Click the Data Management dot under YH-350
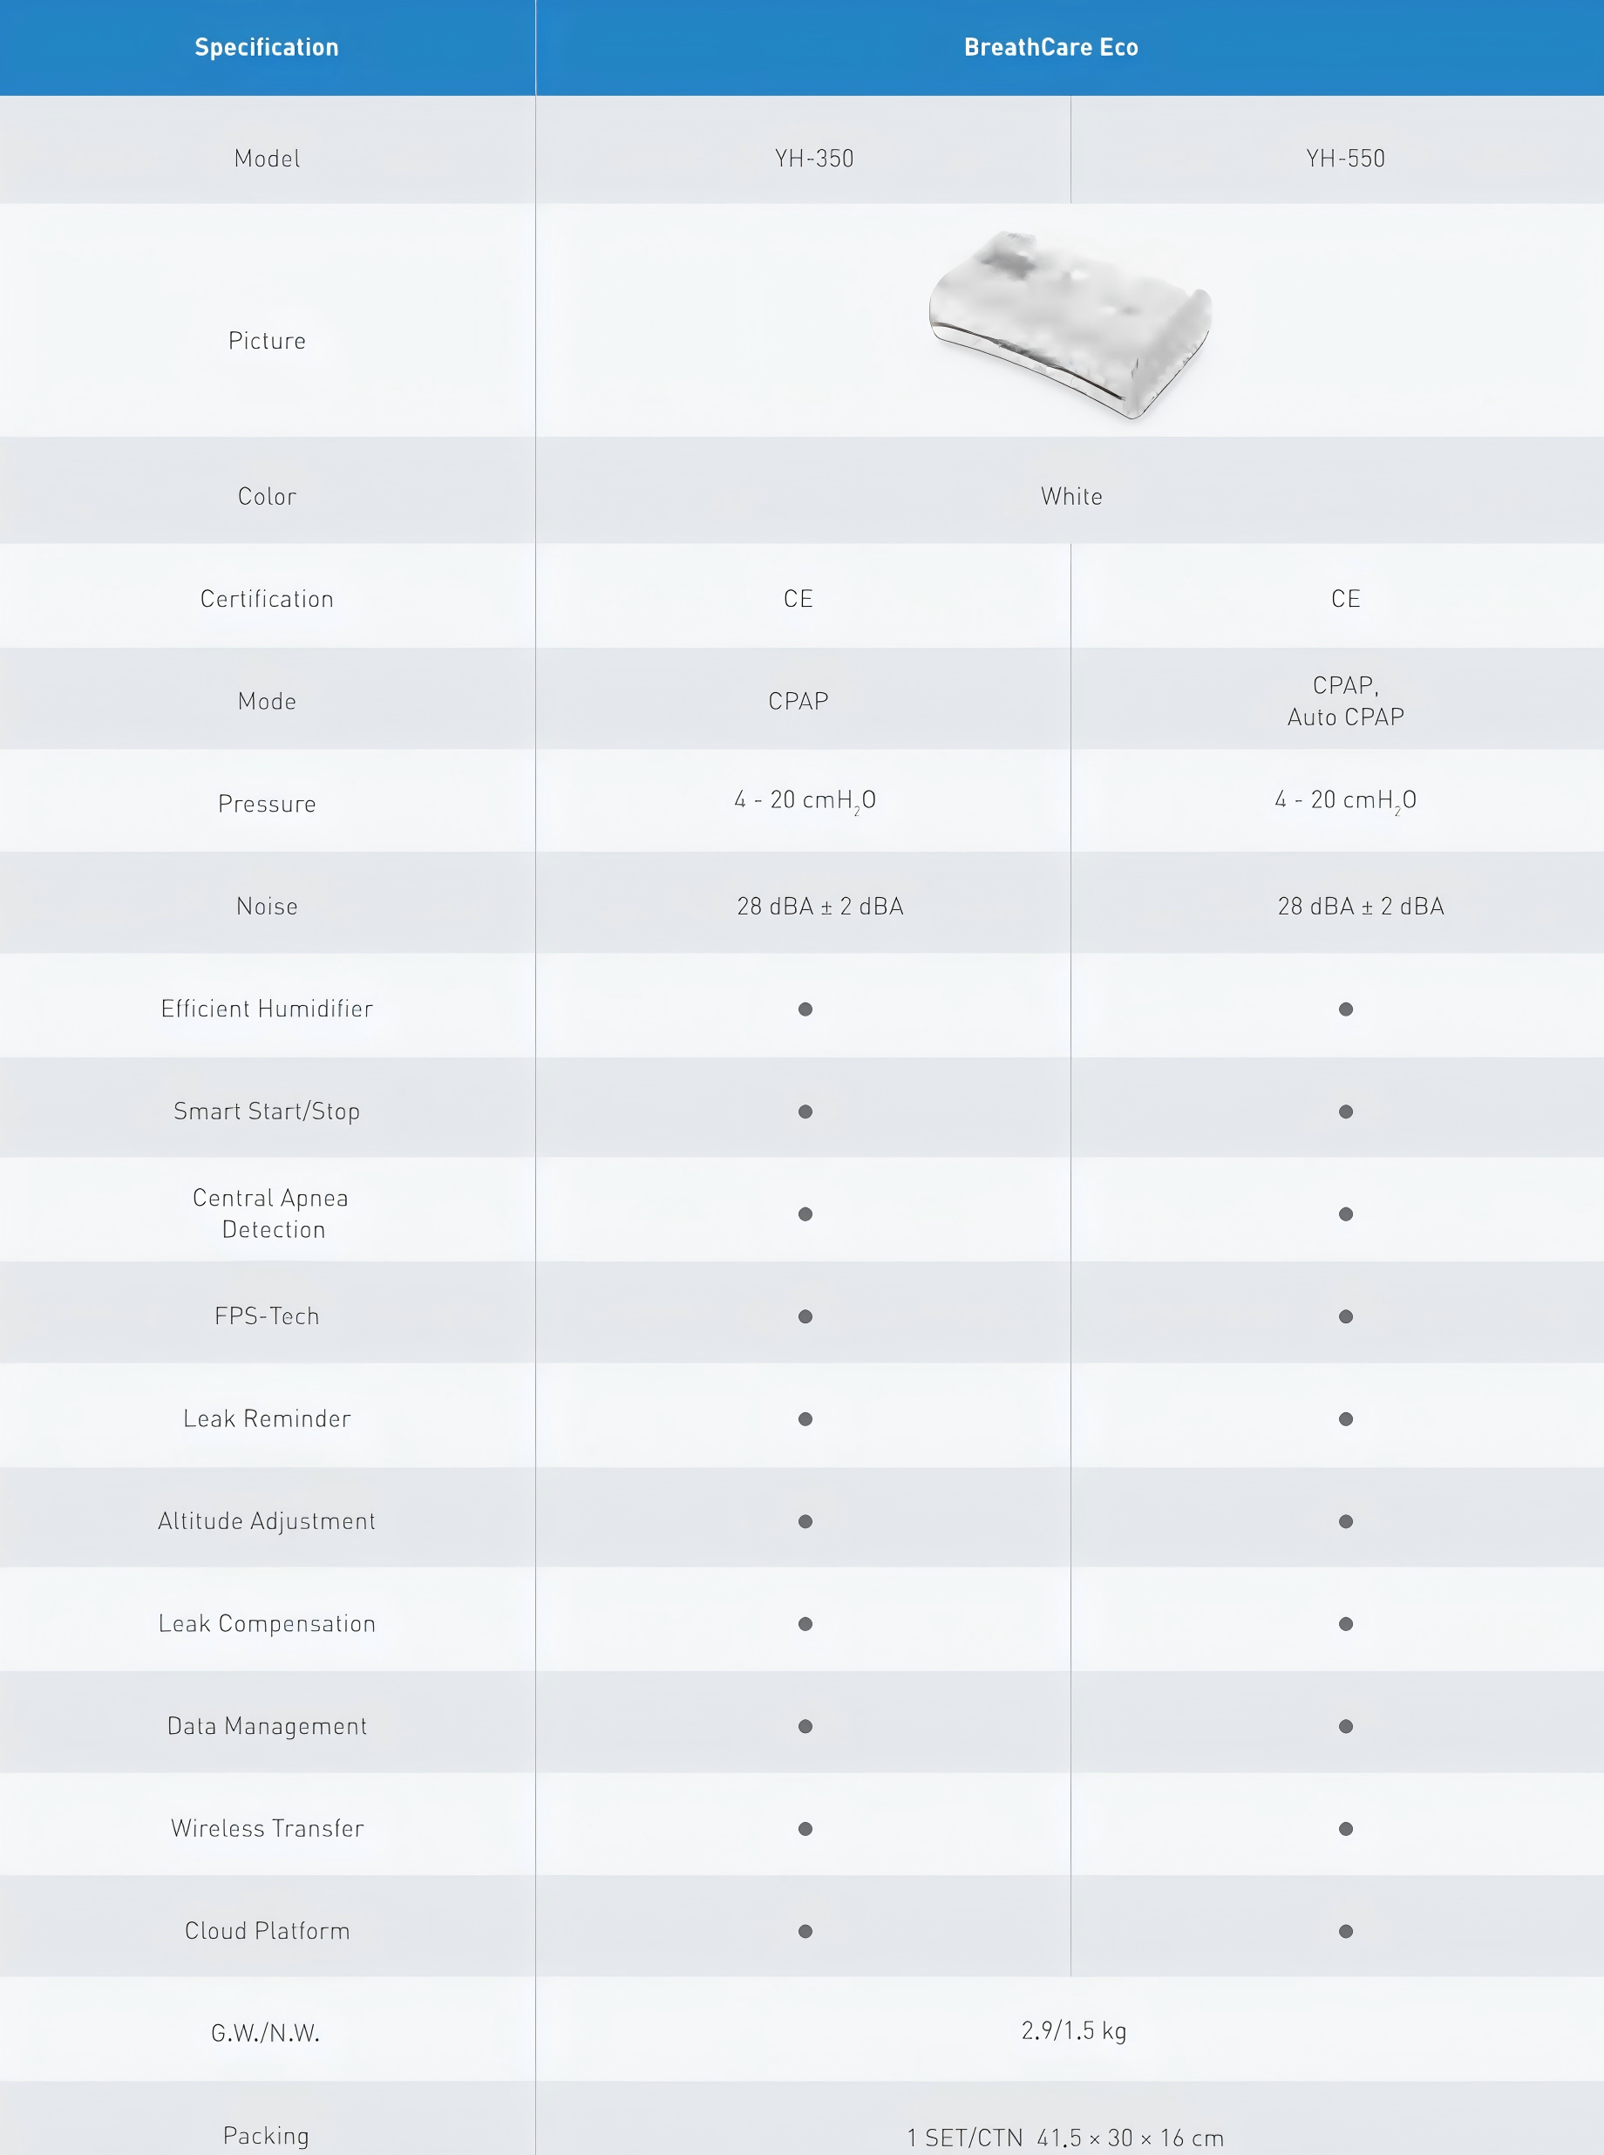Screen dimensions: 1604x2155 805,1726
